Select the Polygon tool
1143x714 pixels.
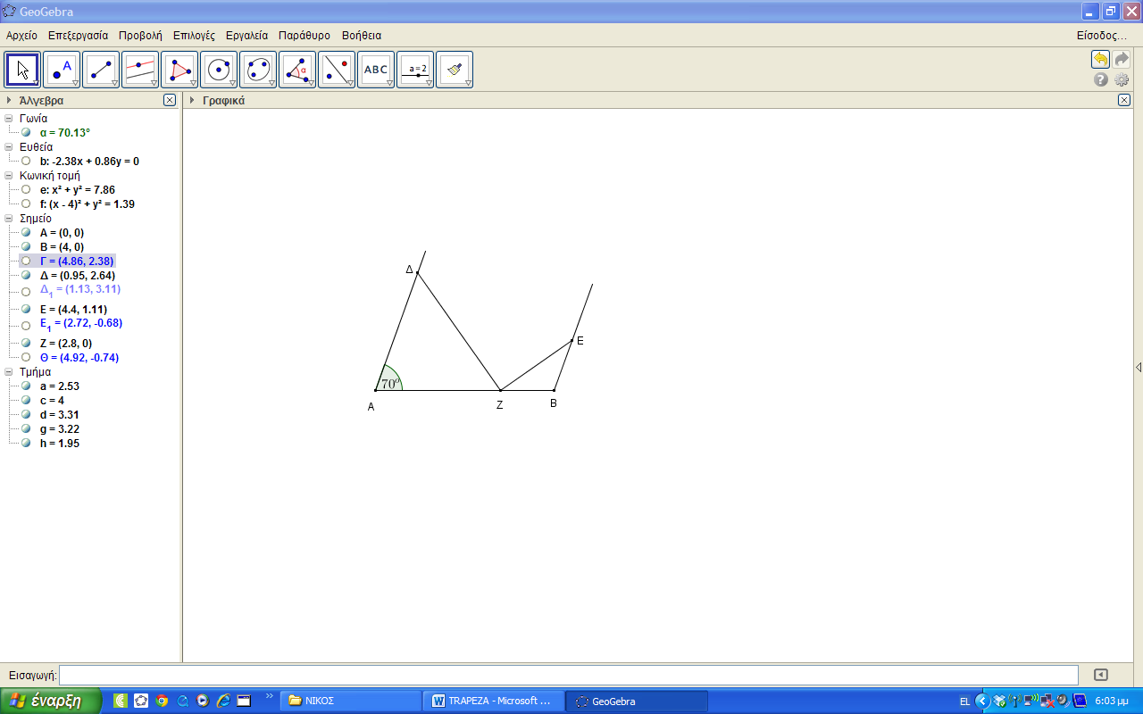tap(179, 70)
